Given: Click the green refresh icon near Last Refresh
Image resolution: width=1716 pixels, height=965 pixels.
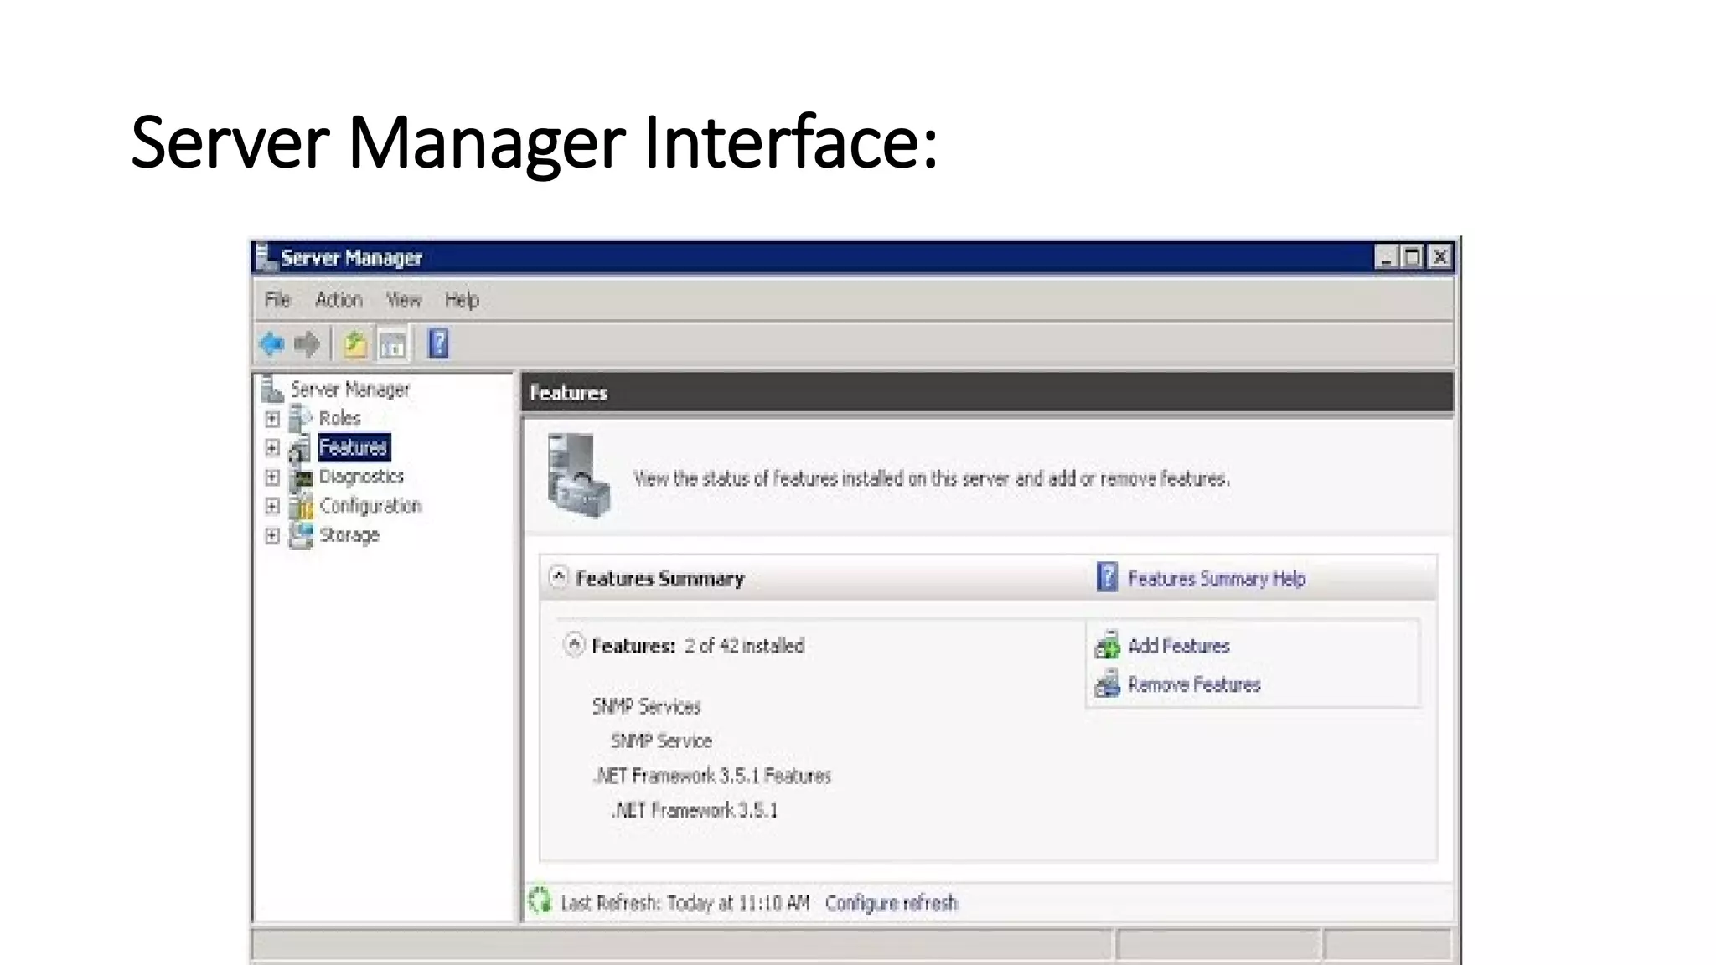Looking at the screenshot, I should [x=540, y=901].
